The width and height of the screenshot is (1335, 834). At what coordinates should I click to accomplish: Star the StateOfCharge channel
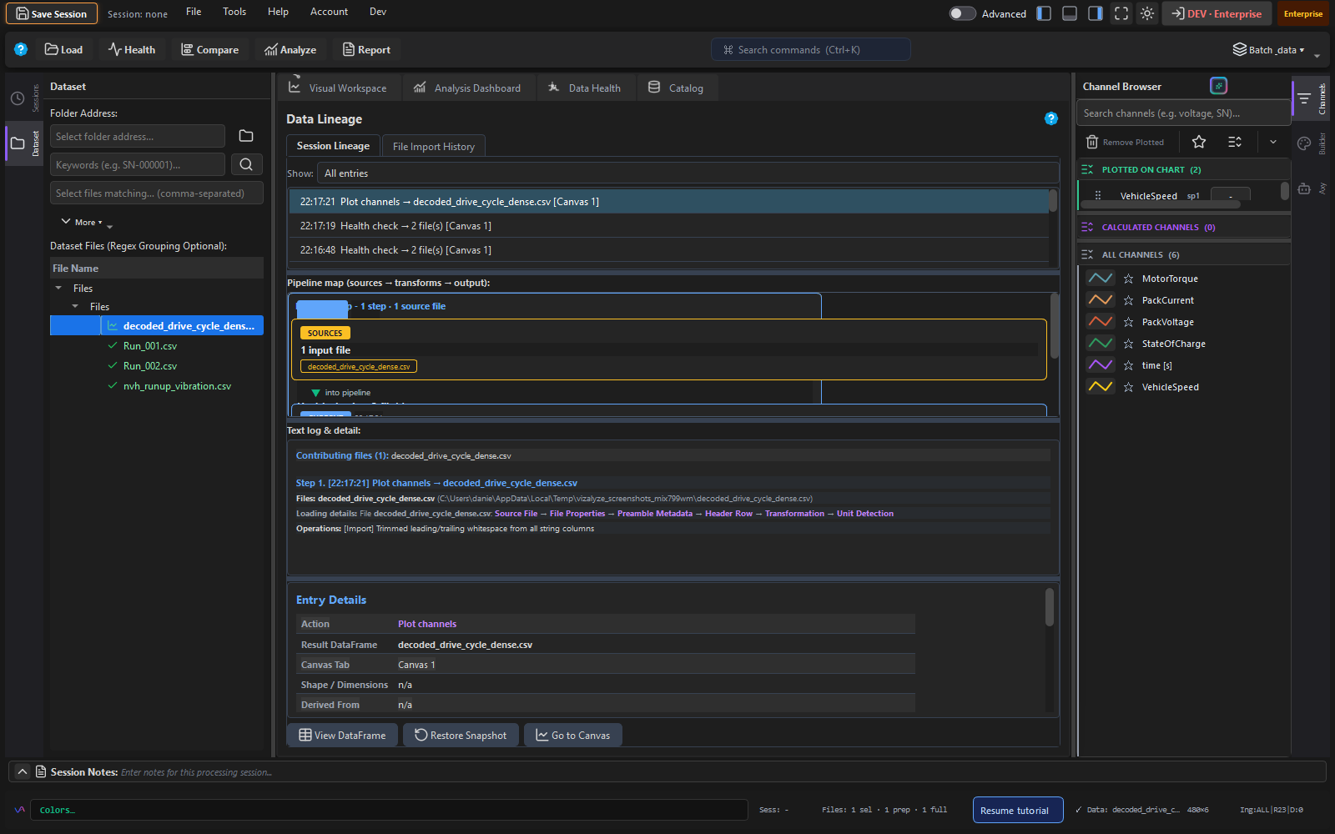coord(1128,344)
